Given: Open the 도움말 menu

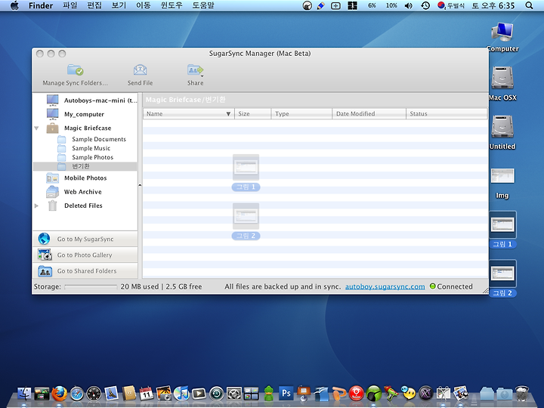Looking at the screenshot, I should [x=203, y=5].
